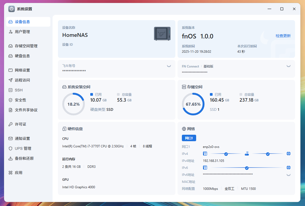The image size is (305, 206).
Task: Click the 67.65% storage usage ring
Action: tap(193, 104)
